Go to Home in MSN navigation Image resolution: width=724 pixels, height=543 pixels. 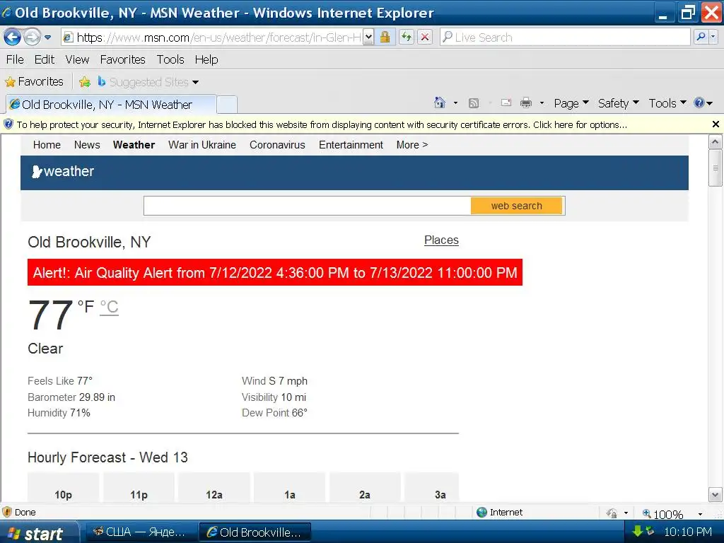point(47,145)
